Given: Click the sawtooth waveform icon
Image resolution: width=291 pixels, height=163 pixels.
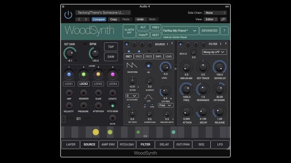Looking at the screenshot, I should (132, 65).
